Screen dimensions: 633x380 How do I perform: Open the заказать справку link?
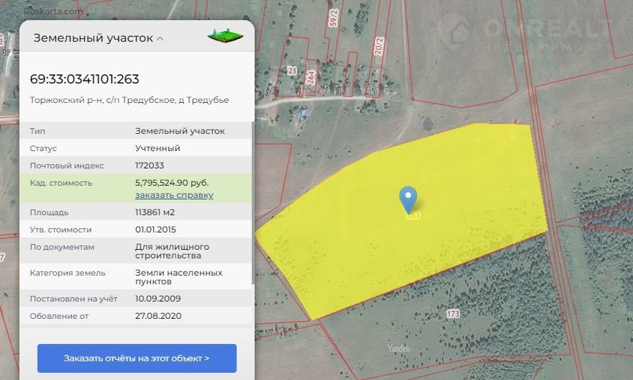(x=174, y=195)
